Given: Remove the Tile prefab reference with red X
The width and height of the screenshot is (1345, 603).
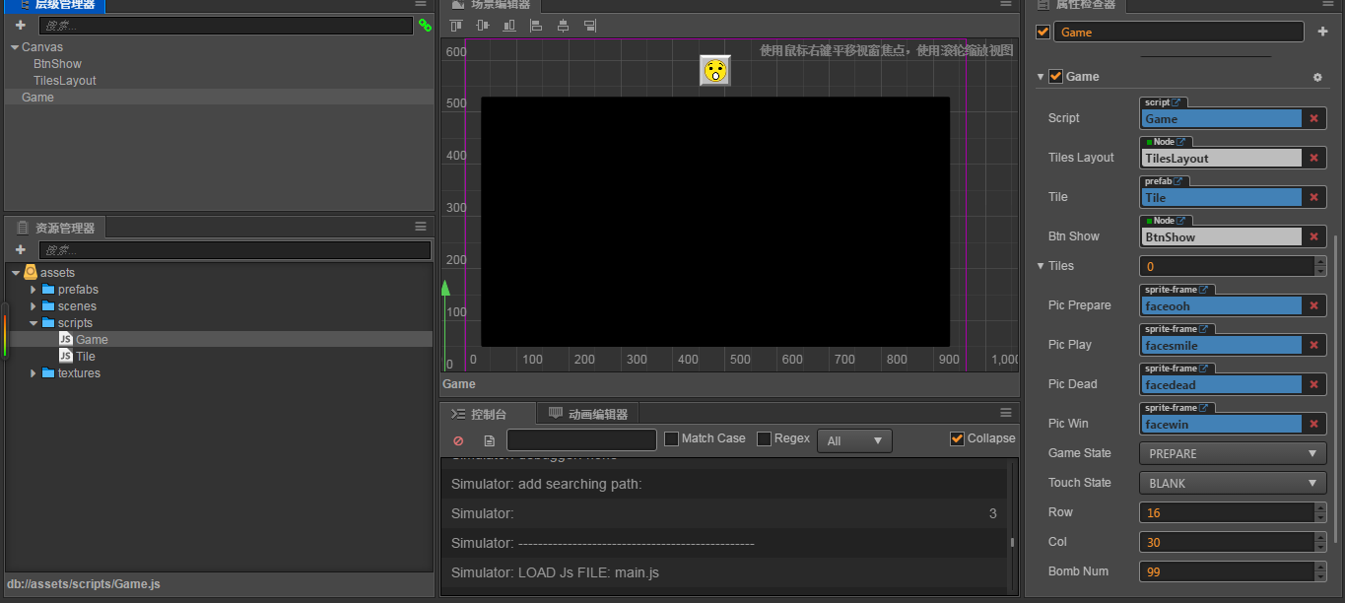Looking at the screenshot, I should (1313, 197).
